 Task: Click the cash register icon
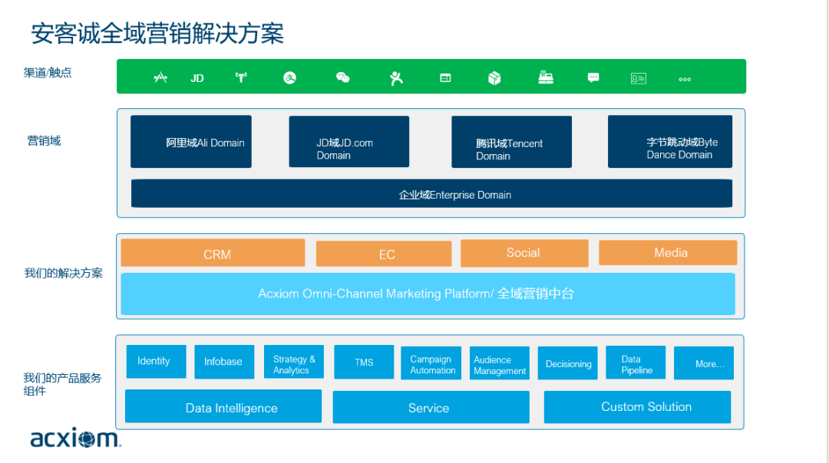[x=546, y=77]
